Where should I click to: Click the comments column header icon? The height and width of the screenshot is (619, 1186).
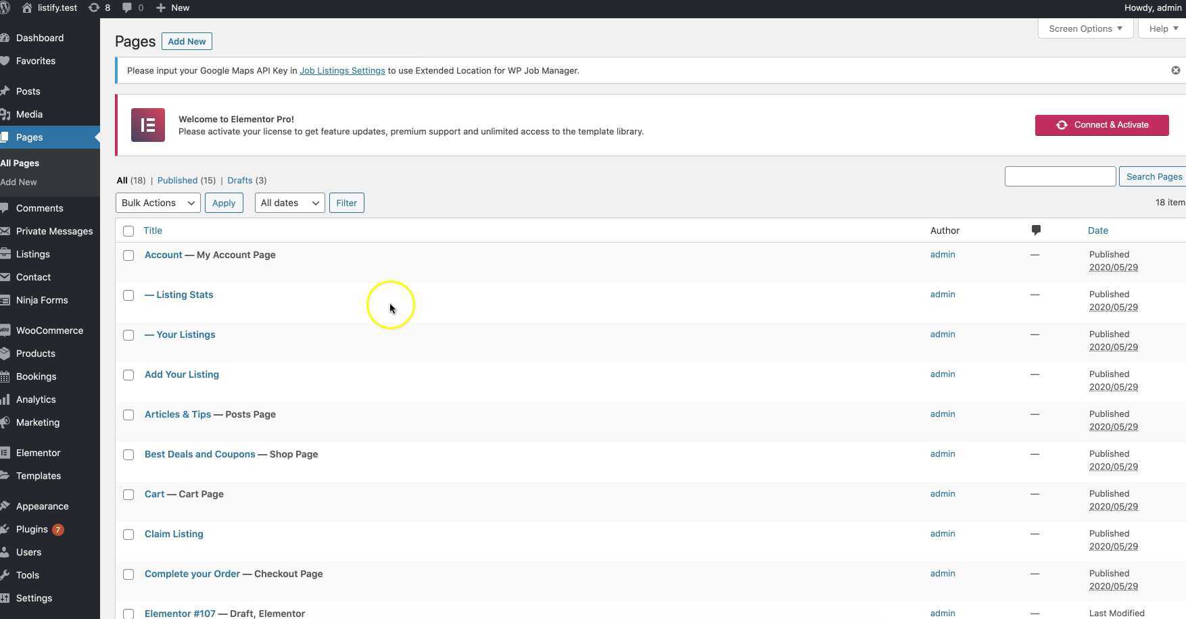(x=1035, y=230)
